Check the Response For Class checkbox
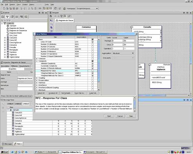193x154 pixels. point(92,71)
